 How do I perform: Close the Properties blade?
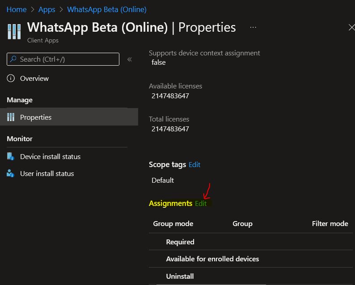351,27
